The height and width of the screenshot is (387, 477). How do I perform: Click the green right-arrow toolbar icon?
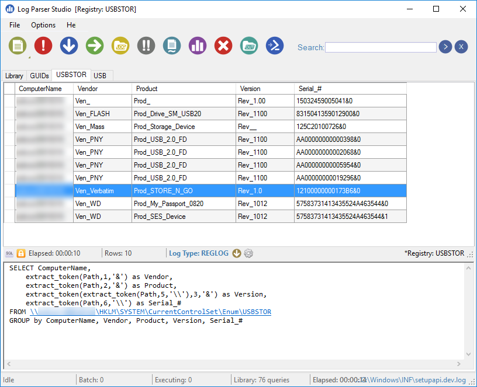coord(95,46)
